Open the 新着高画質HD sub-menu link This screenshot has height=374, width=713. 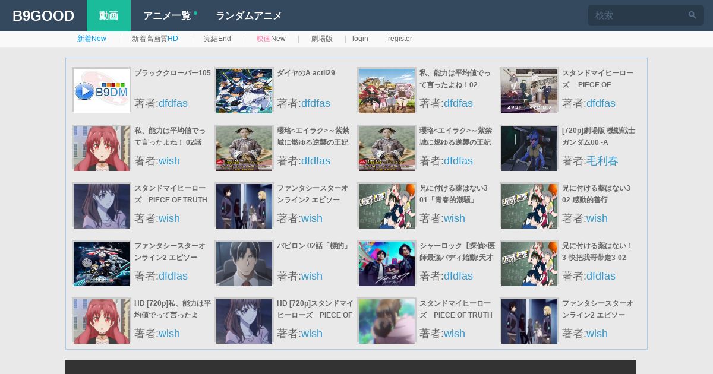(155, 39)
